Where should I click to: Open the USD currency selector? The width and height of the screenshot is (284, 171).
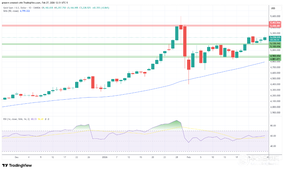(x=273, y=8)
